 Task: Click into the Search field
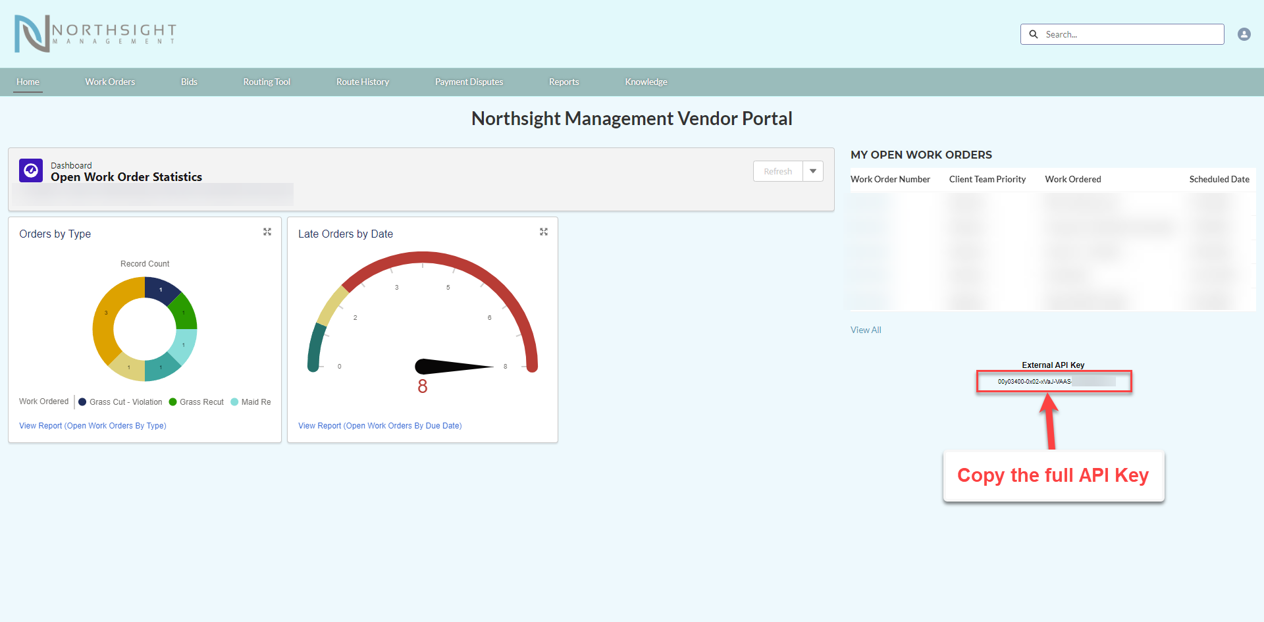(1122, 34)
